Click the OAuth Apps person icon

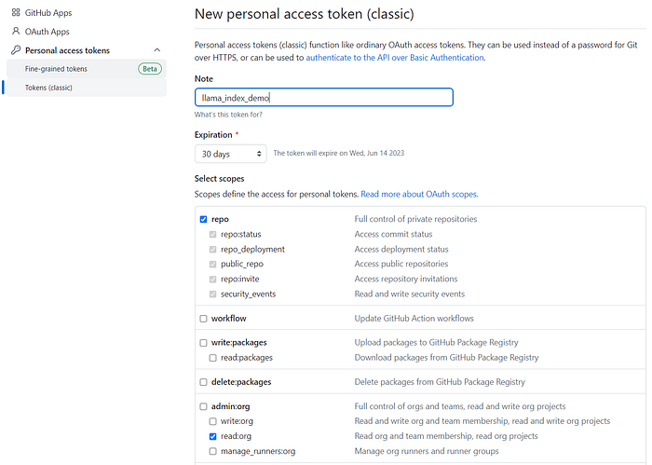[16, 32]
